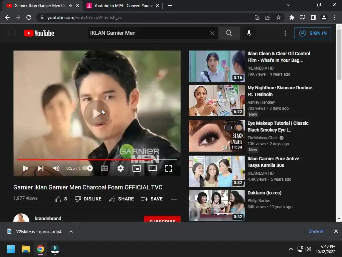Viewport: 342px width, 257px height.
Task: Expand download item options chevron
Action: coord(71,232)
